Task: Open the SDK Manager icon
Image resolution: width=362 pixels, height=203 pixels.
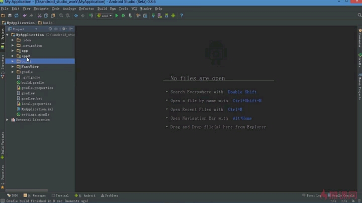Action: pos(166,16)
